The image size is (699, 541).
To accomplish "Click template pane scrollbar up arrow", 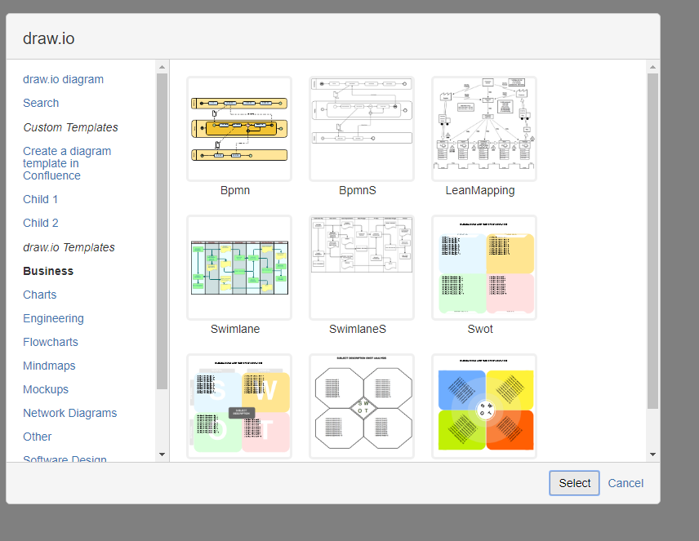I will tap(652, 67).
